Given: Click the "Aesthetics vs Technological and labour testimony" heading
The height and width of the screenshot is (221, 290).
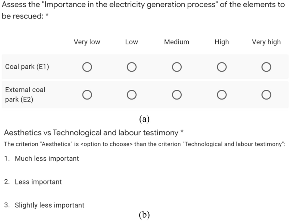Looking at the screenshot, I should click(91, 133).
